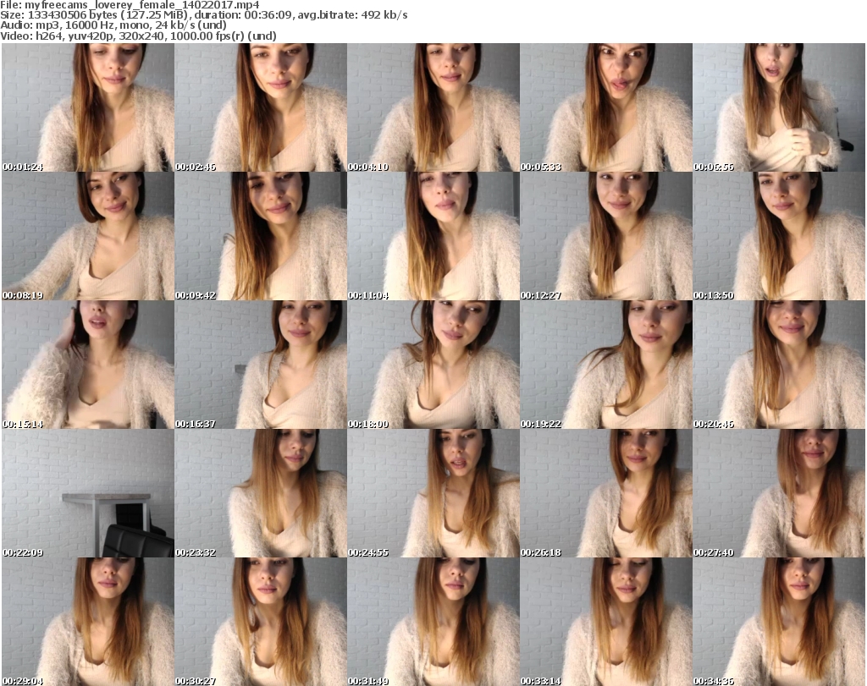Click the file name line in the header
Viewport: 867px width, 686px height.
[x=130, y=5]
